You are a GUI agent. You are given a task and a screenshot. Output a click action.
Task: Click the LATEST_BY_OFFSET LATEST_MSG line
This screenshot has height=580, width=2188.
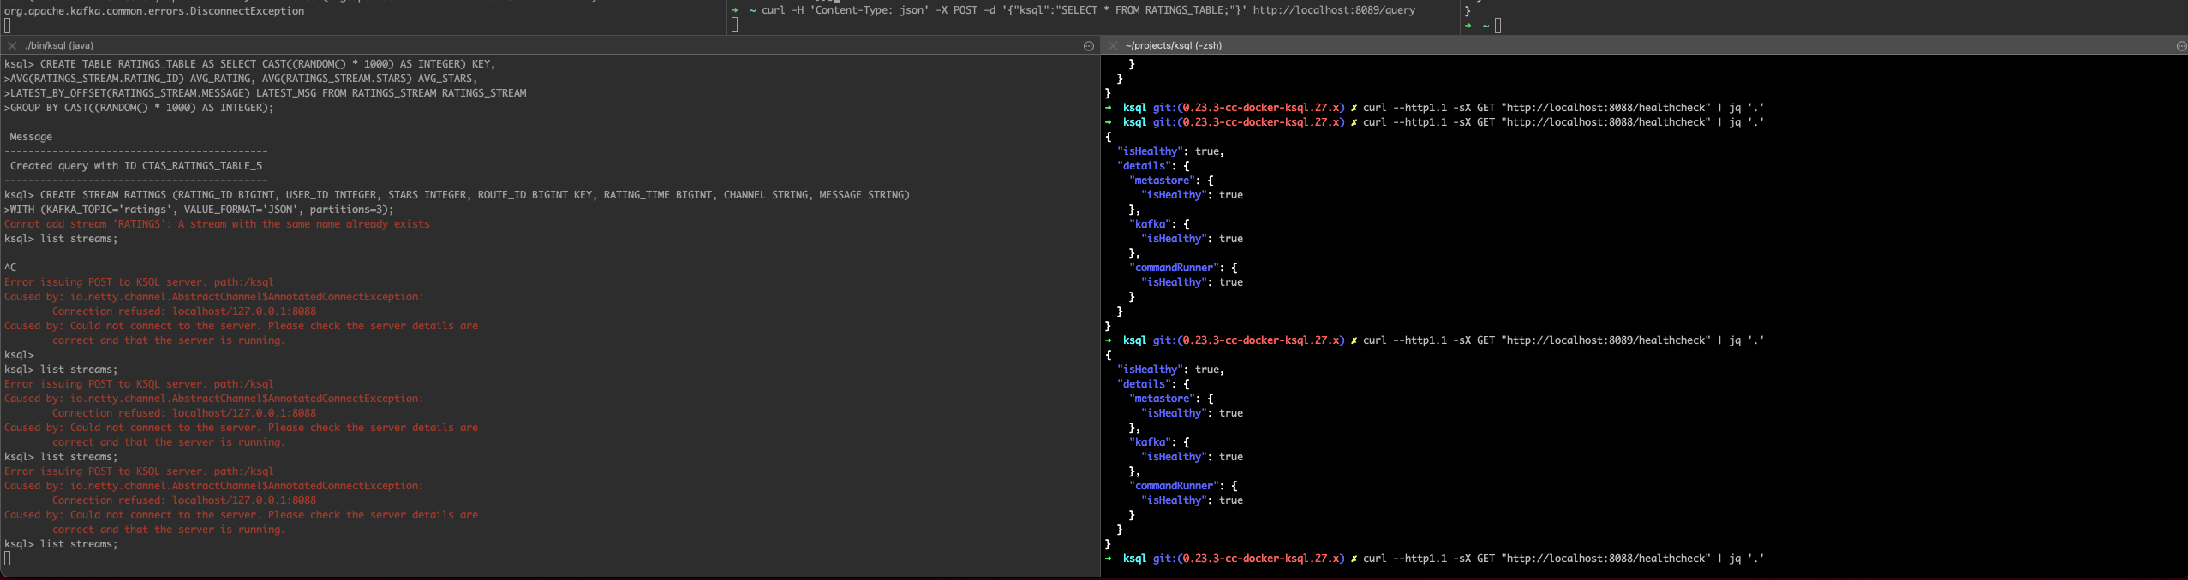266,93
